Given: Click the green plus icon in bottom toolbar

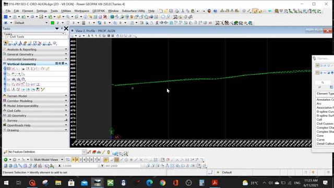Looking at the screenshot, I should 6,159.
